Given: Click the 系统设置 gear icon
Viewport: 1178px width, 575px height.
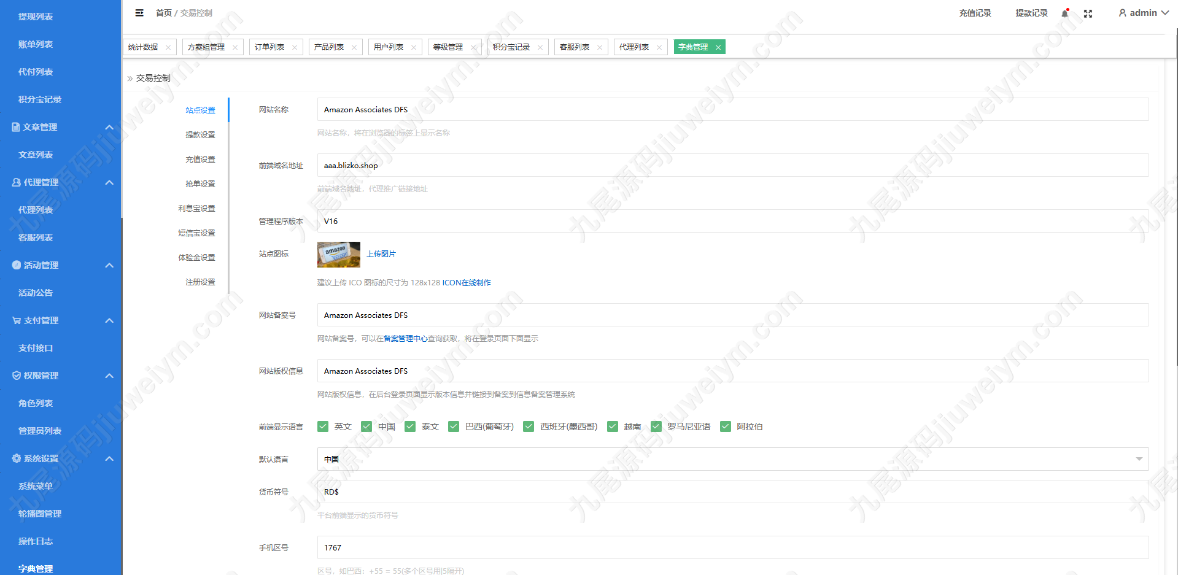Looking at the screenshot, I should point(17,458).
